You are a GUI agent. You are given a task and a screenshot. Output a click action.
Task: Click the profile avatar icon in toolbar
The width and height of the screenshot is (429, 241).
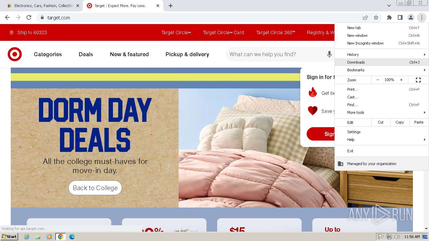411,18
